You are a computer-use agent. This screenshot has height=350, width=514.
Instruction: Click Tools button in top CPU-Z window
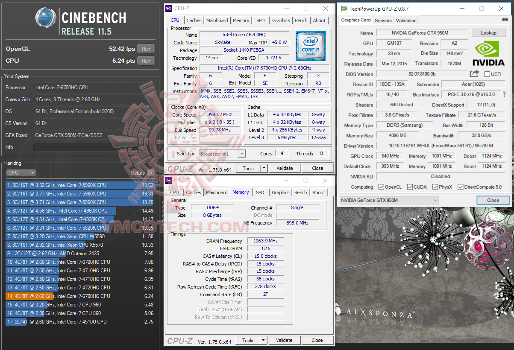coord(248,168)
